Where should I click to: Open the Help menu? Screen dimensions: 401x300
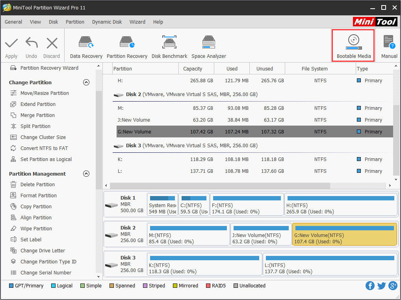pyautogui.click(x=158, y=22)
